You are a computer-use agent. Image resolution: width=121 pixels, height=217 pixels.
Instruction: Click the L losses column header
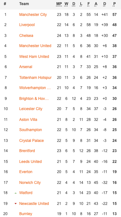[x=81, y=4]
